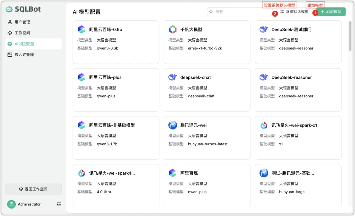The width and height of the screenshot is (355, 216).
Task: Click the 讯飞星火-wei-spark4 flame icon
Action: click(x=82, y=173)
